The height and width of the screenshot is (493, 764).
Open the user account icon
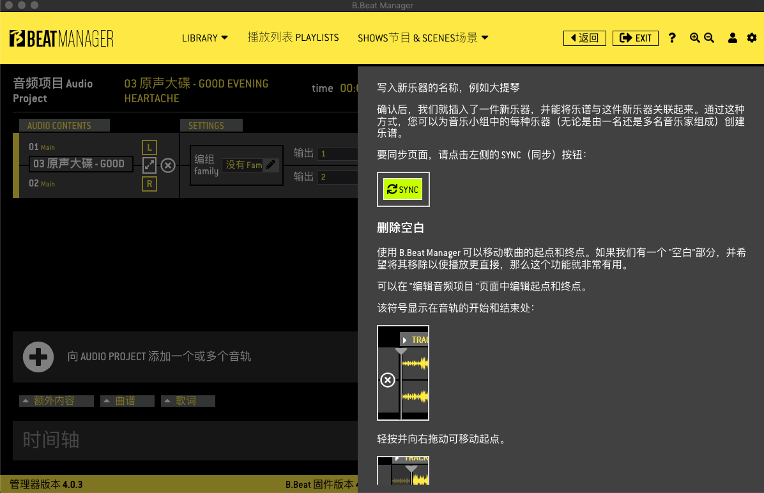(x=732, y=38)
